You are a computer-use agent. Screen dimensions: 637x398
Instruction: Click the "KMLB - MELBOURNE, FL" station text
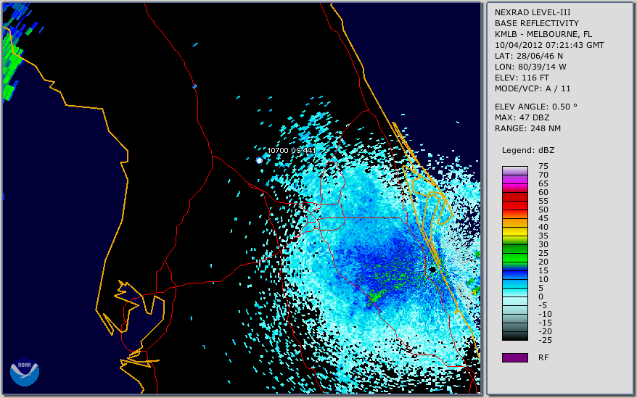[x=543, y=34]
